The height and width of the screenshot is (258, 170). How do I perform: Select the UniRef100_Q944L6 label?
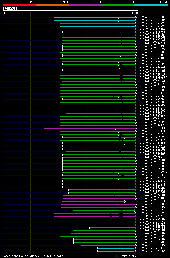point(152,116)
